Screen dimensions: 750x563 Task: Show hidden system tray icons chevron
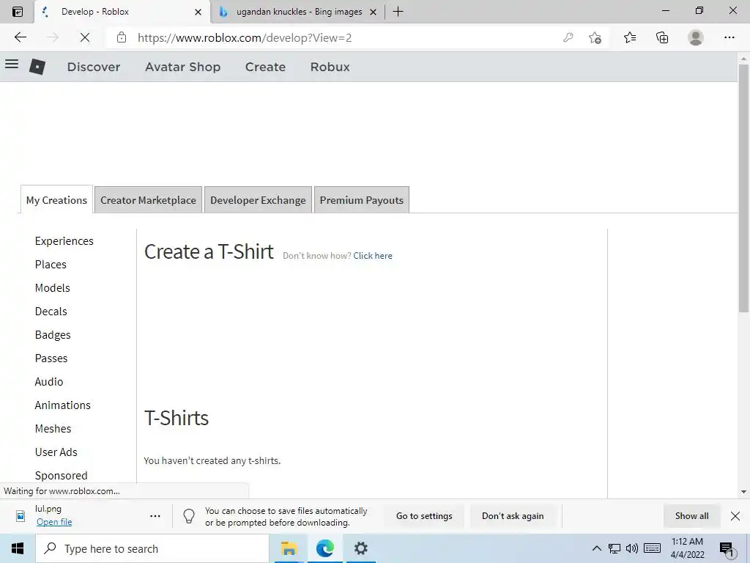[596, 548]
